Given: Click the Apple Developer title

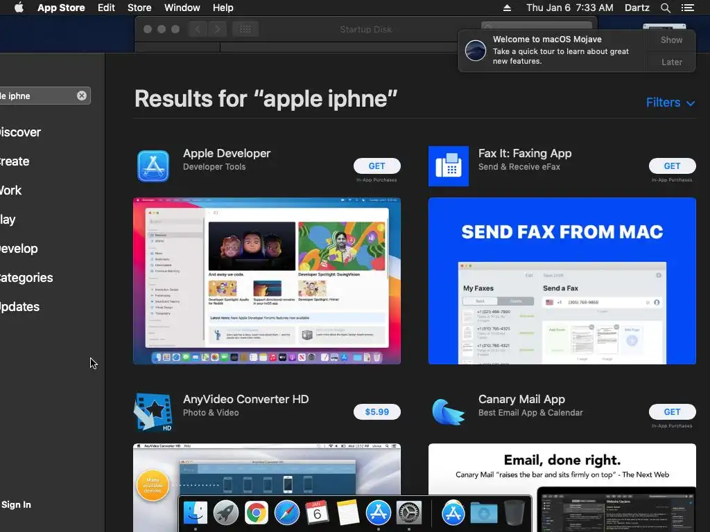Looking at the screenshot, I should tap(227, 153).
